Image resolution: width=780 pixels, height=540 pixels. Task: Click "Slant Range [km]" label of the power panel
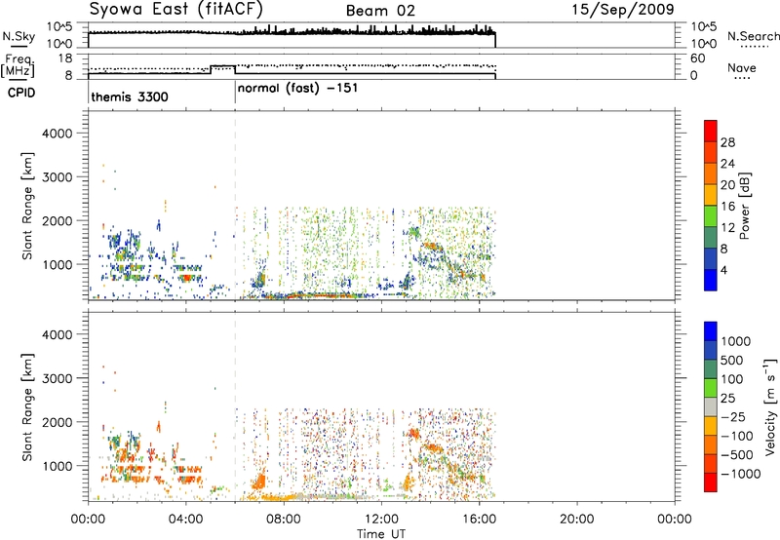tap(27, 206)
